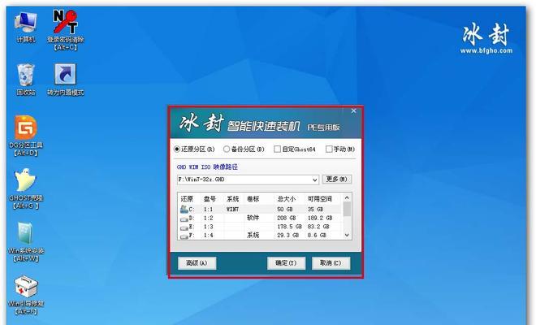This screenshot has height=325, width=536.
Task: Click the 取消(C) cancel button
Action: pyautogui.click(x=331, y=263)
